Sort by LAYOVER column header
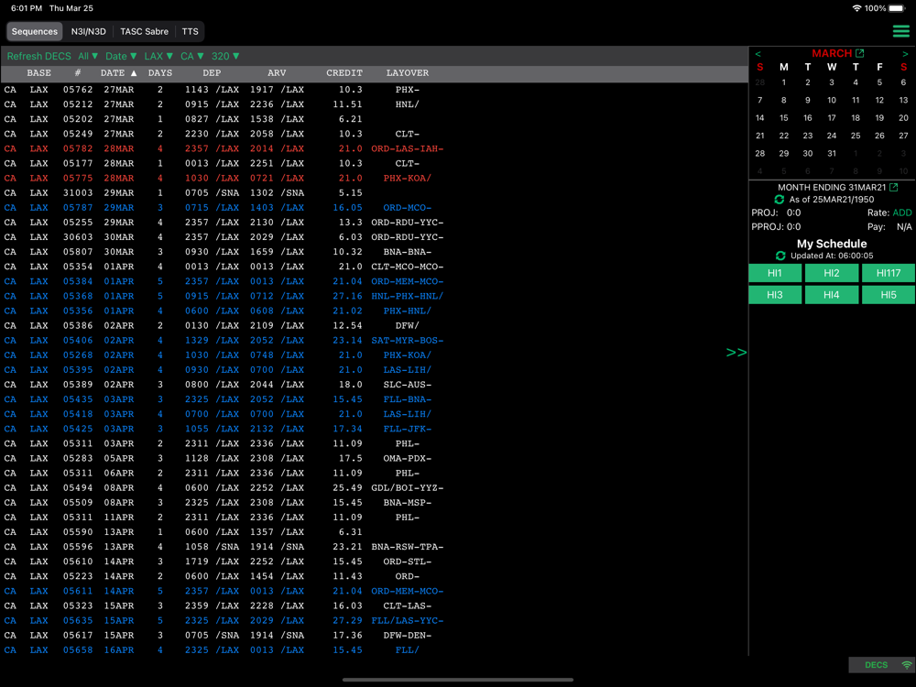This screenshot has height=687, width=916. [408, 73]
